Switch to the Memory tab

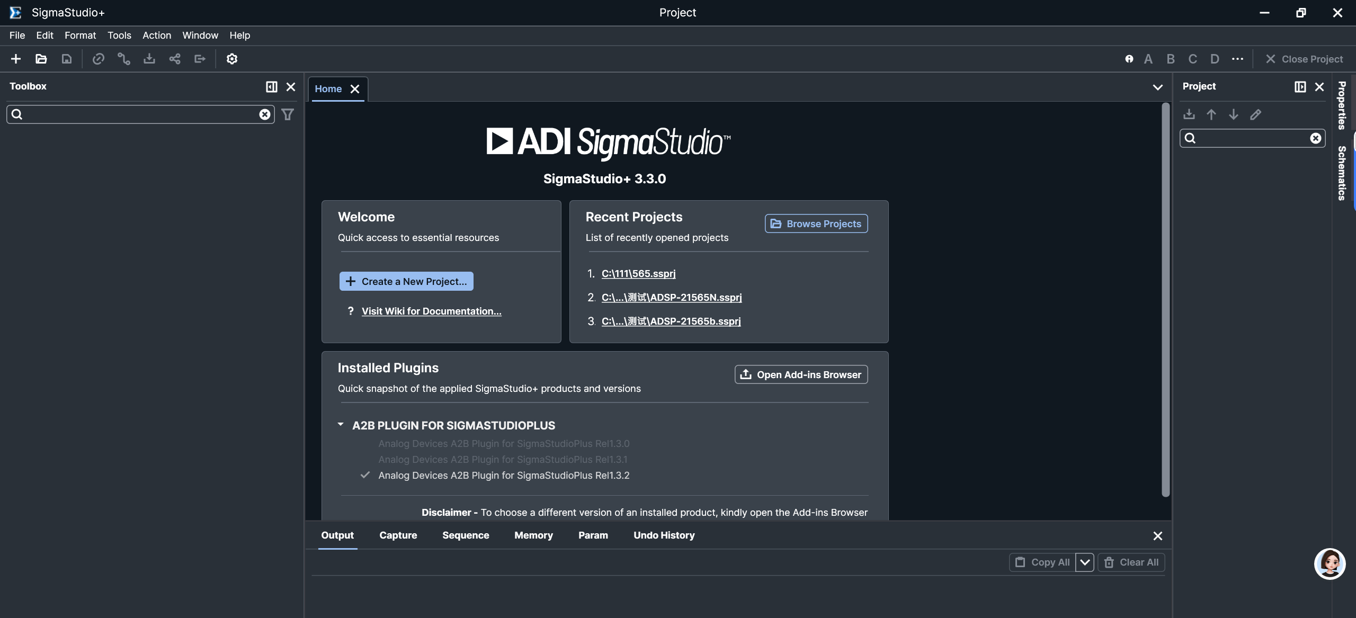533,535
